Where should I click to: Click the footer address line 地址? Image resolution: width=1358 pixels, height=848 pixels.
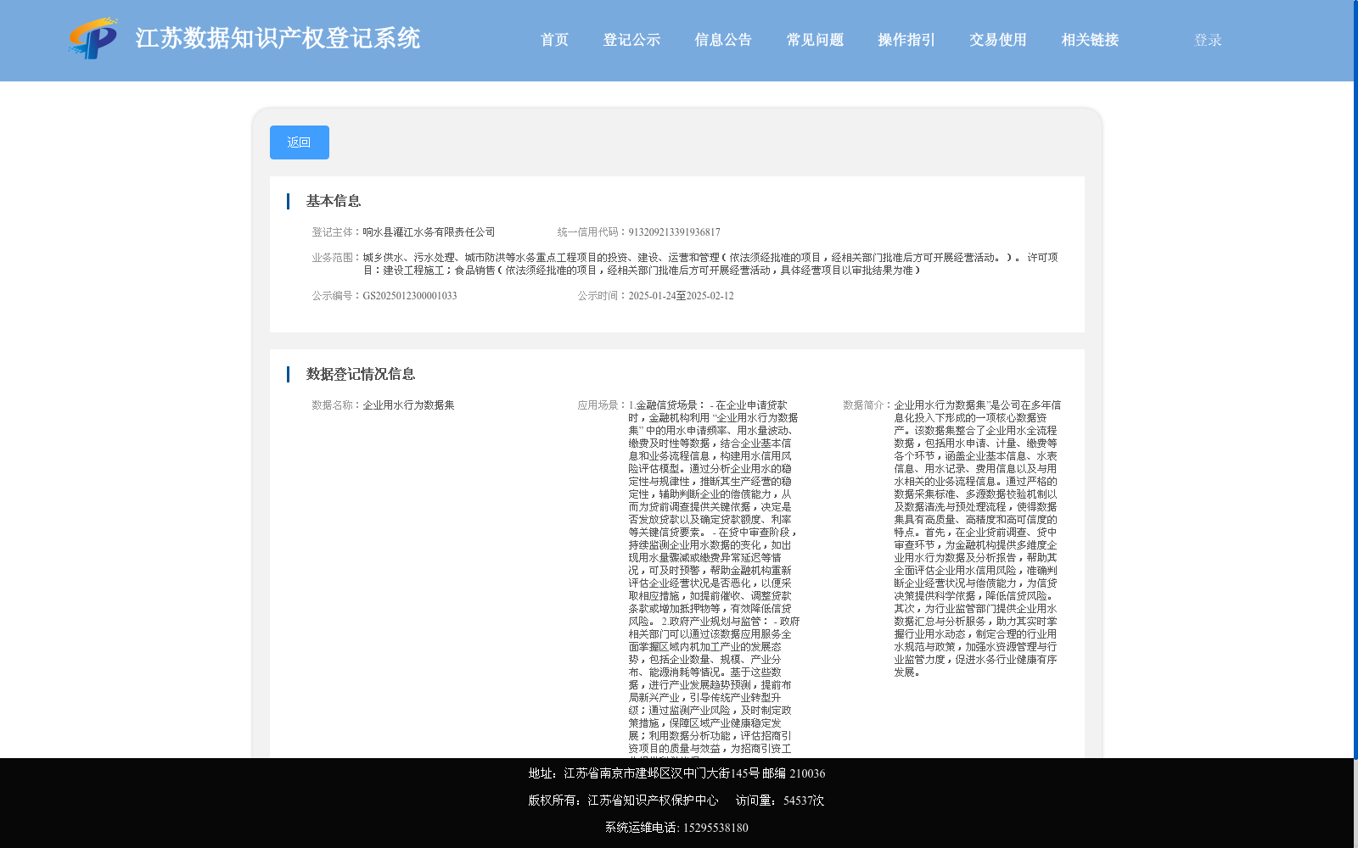pyautogui.click(x=676, y=773)
